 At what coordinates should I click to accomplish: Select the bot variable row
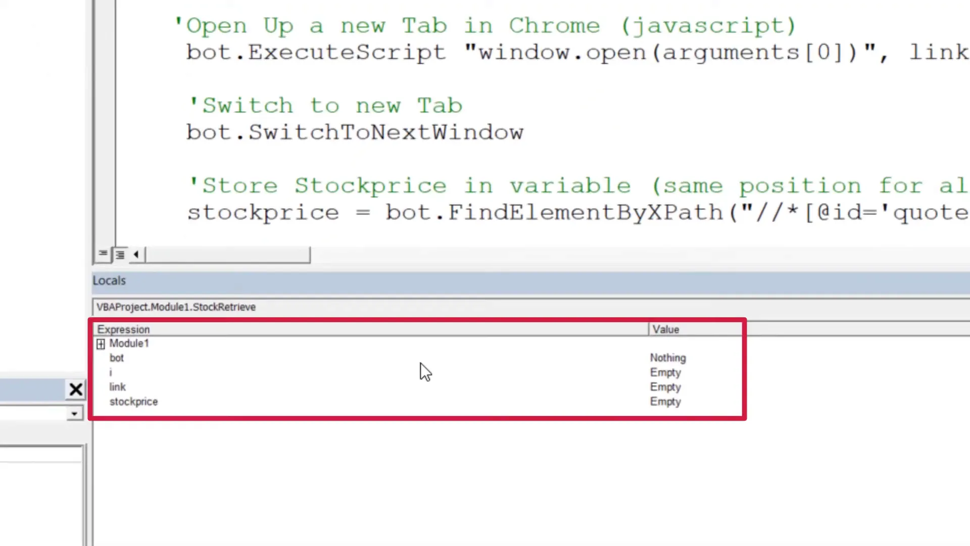tap(117, 358)
